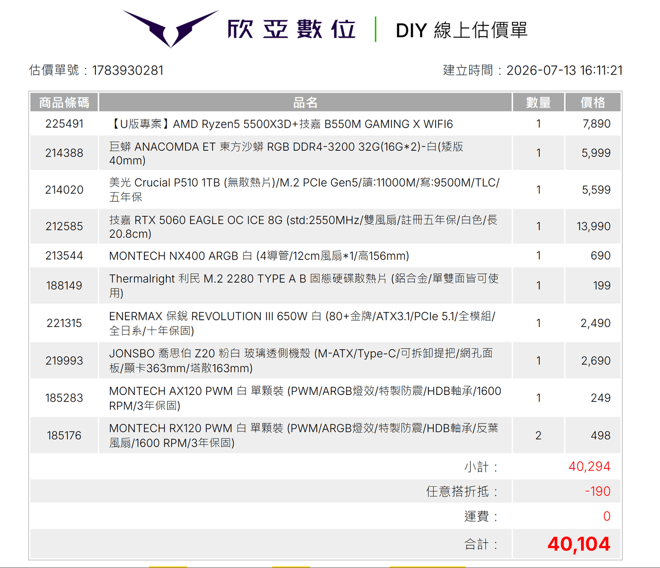Click the 品名 column header

pos(305,102)
